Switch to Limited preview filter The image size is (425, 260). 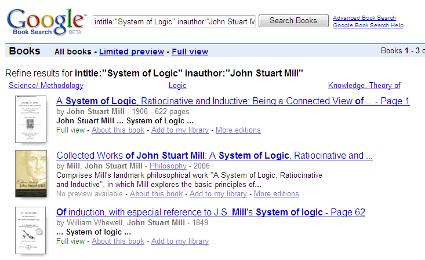[x=132, y=52]
